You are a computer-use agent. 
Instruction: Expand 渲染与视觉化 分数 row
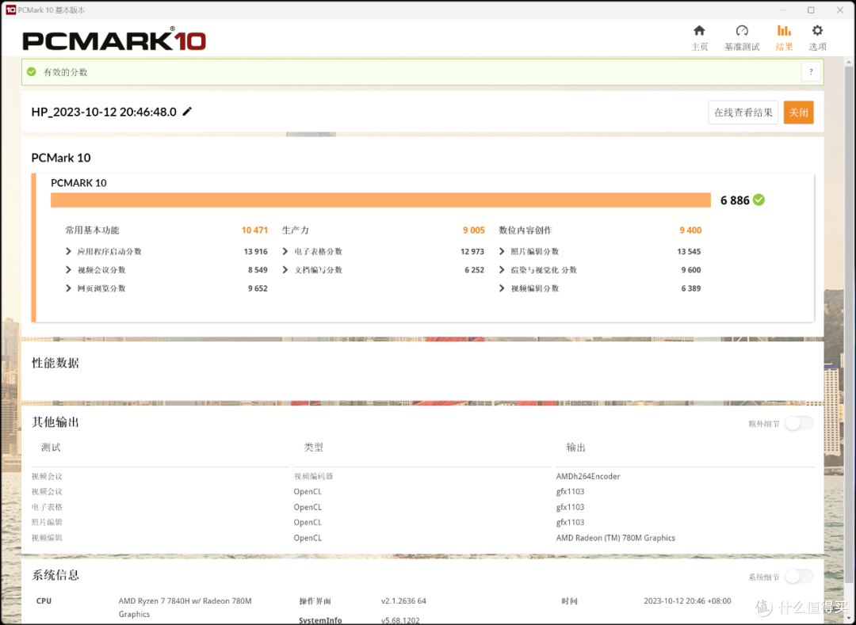pyautogui.click(x=502, y=270)
